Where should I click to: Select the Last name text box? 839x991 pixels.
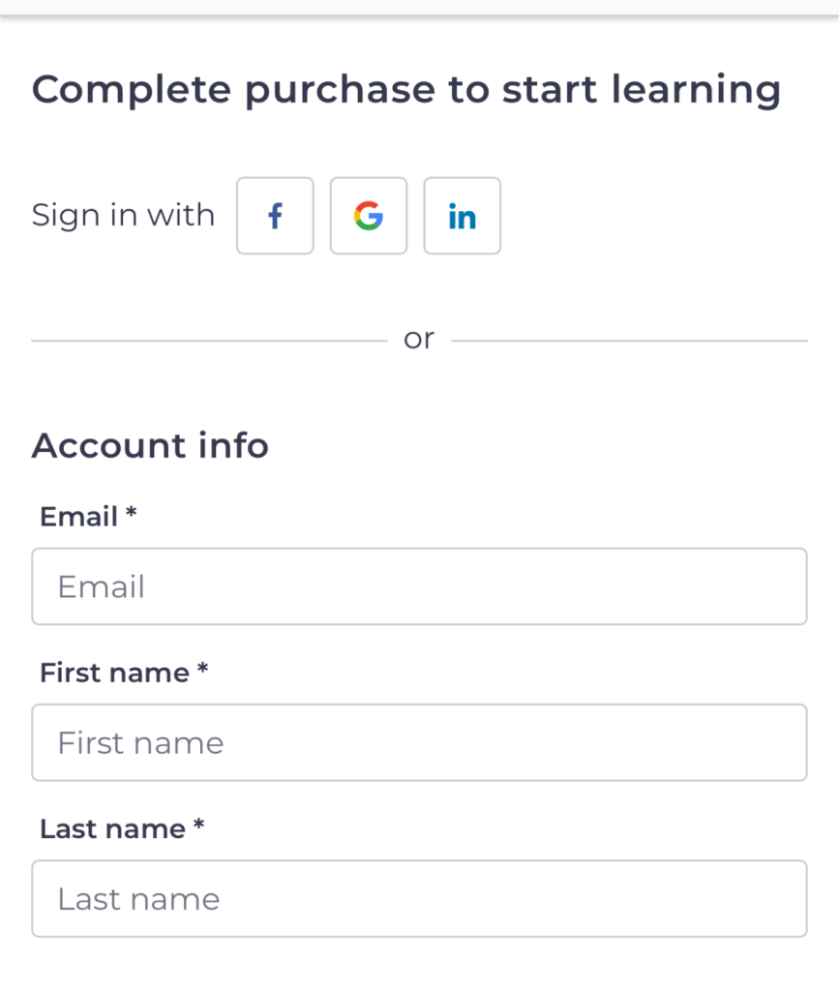tap(420, 899)
